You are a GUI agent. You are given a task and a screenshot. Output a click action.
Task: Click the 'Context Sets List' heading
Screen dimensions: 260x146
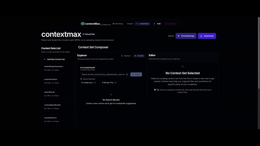click(x=51, y=48)
